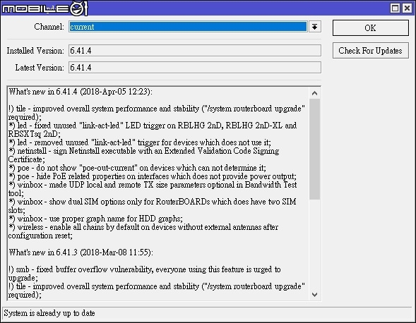Screen dimensions: 416x323
Task: Click 'System is already up to date' status
Action: [49, 313]
